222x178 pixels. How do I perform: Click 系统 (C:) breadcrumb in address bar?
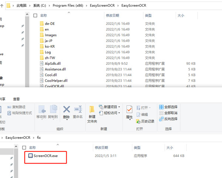[40, 6]
